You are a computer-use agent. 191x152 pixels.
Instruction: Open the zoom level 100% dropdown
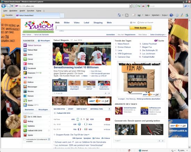pyautogui.click(x=187, y=151)
